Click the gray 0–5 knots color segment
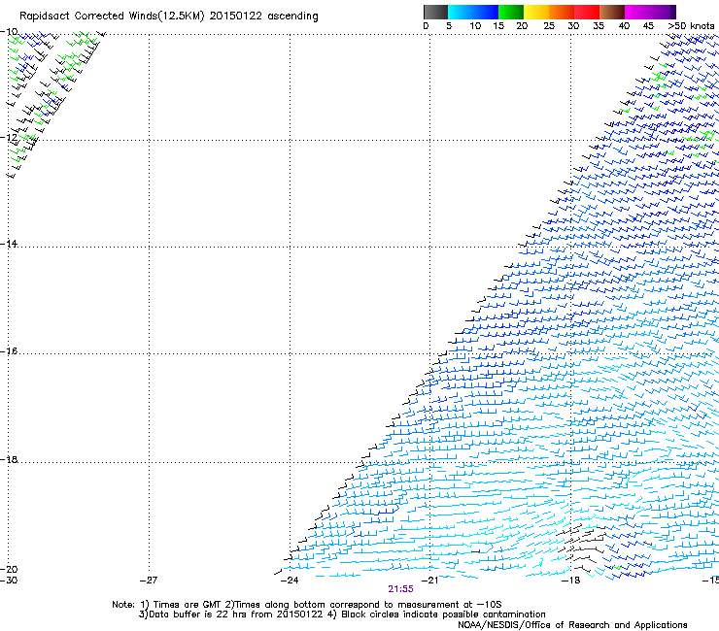 (x=435, y=12)
